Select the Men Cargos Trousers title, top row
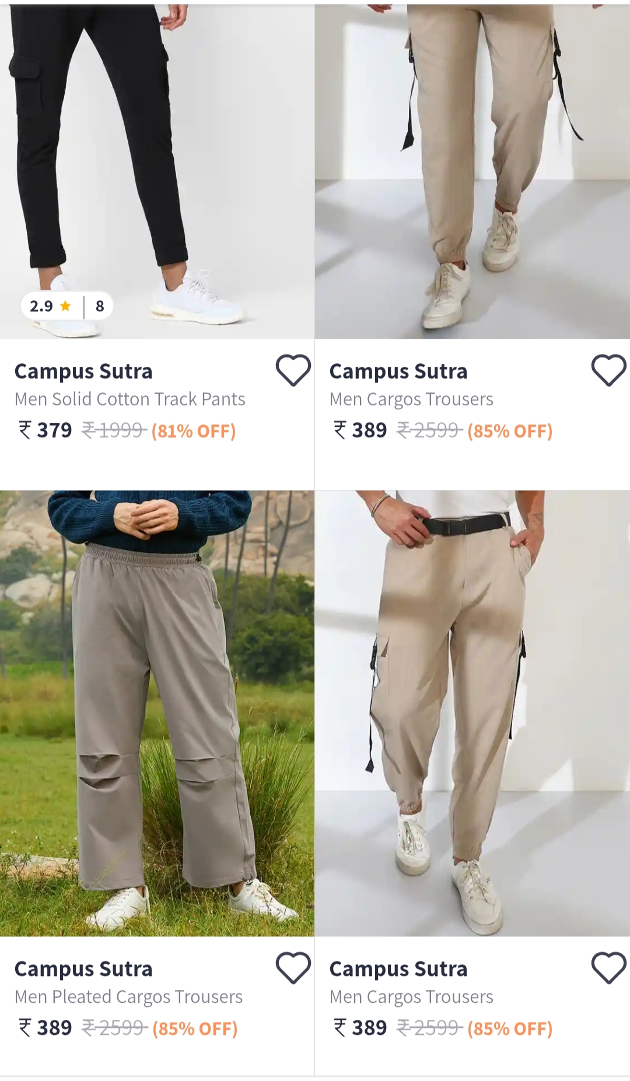630x1081 pixels. click(x=411, y=399)
